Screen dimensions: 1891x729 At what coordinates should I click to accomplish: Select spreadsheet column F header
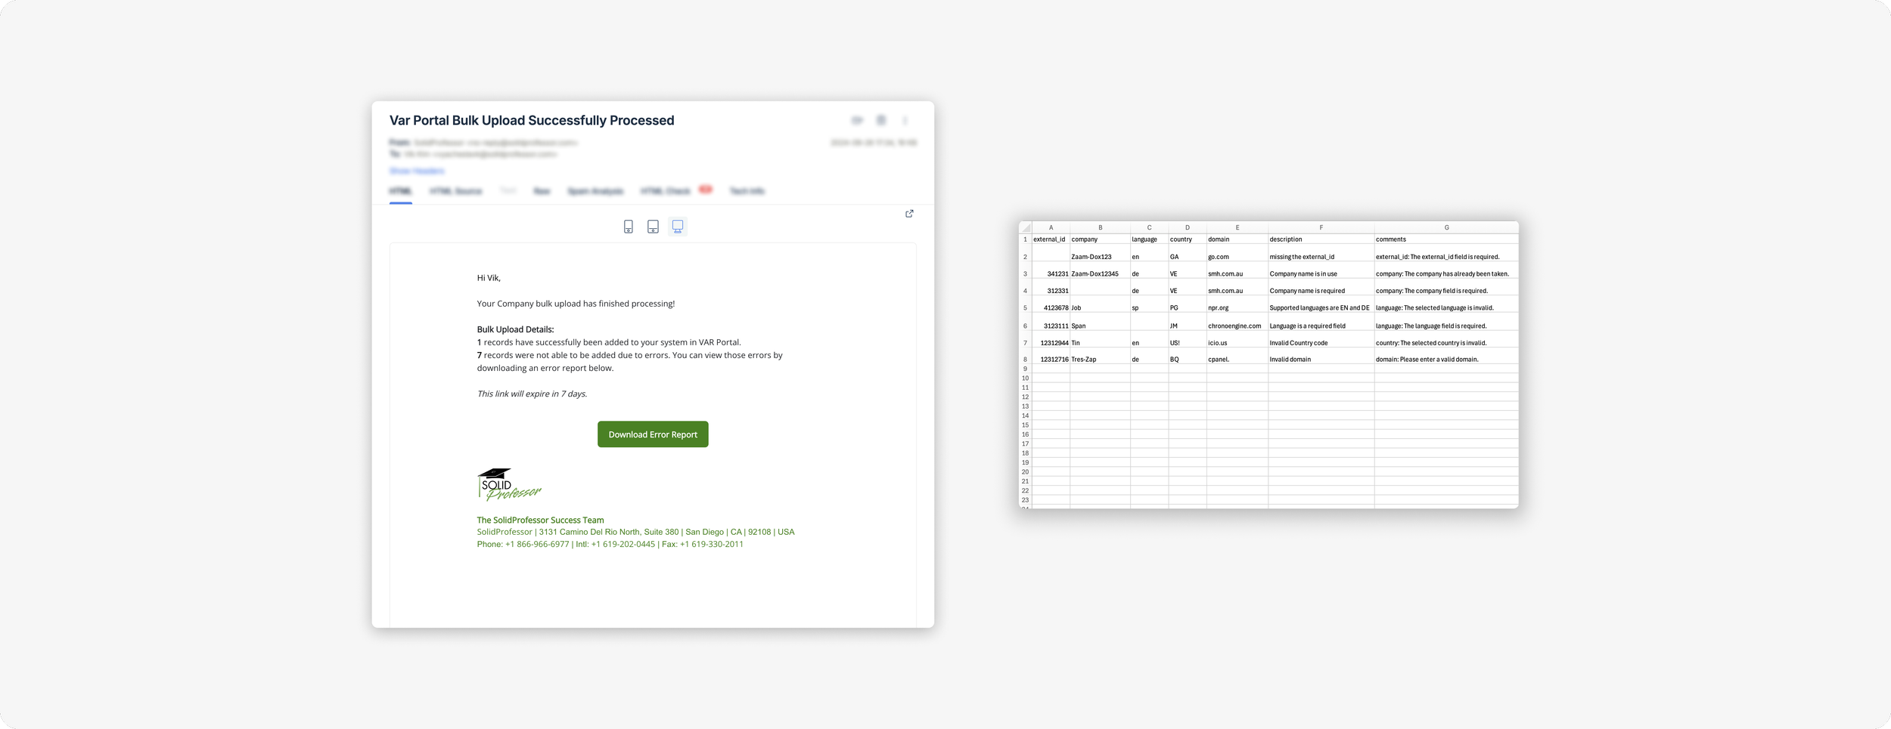coord(1321,227)
